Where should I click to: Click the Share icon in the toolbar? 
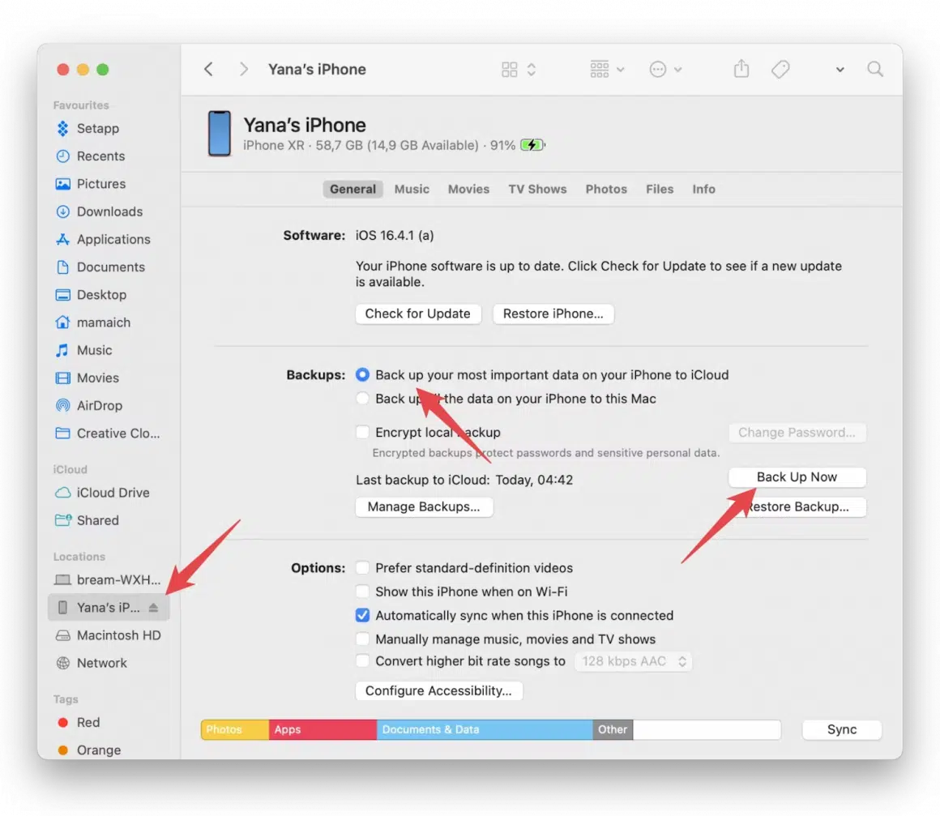click(x=741, y=70)
